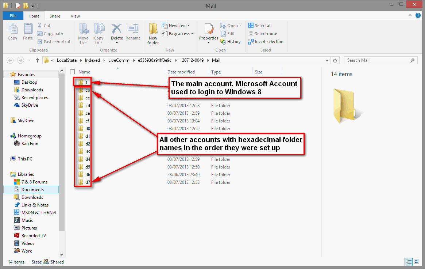Navigate to LocalState in address path
Viewport: 425px width, 269px height.
click(x=67, y=60)
